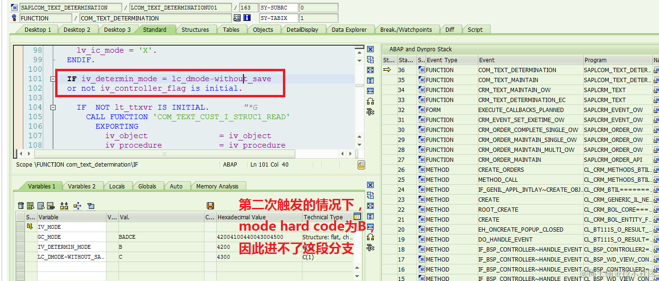659x281 pixels.
Task: Click the line number 163 field
Action: 248,8
